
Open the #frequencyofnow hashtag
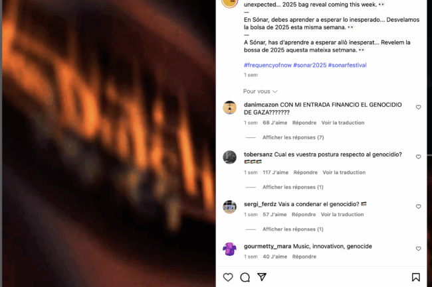coord(268,65)
